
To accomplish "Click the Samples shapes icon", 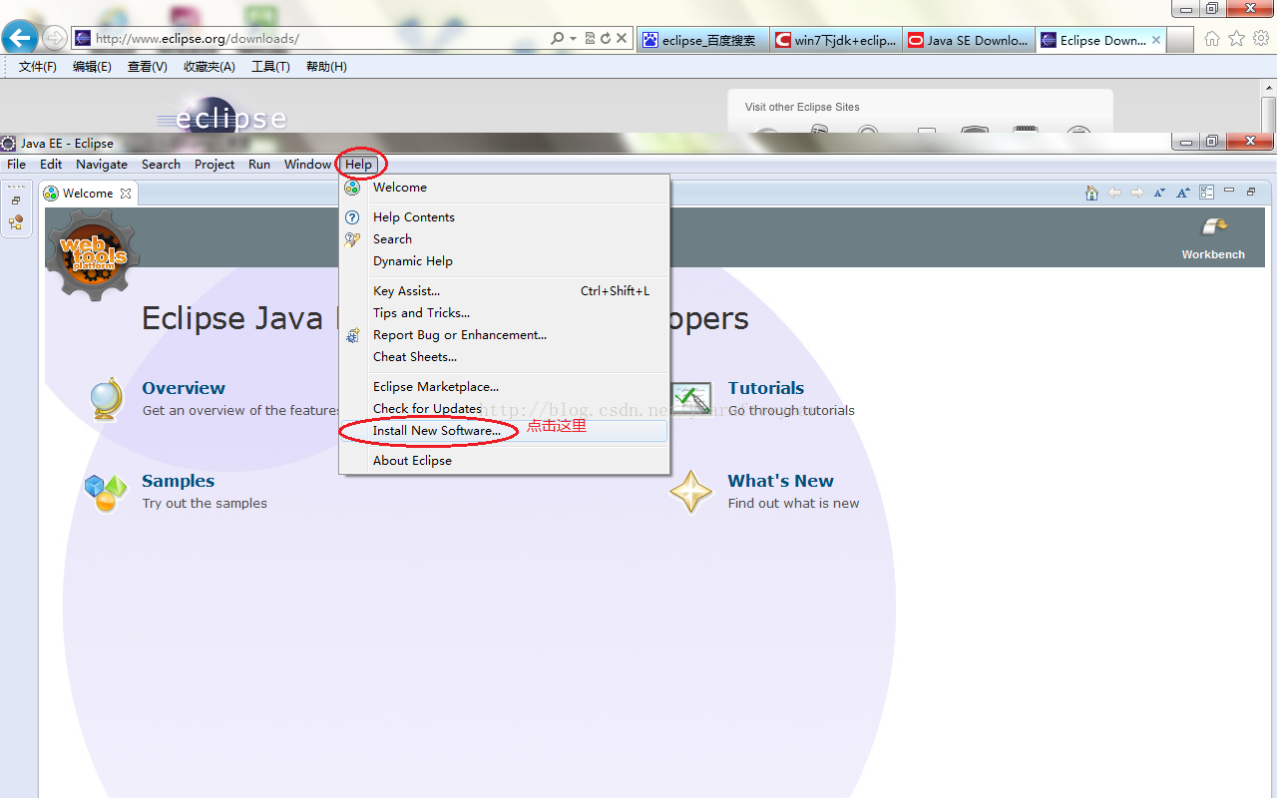I will click(106, 492).
